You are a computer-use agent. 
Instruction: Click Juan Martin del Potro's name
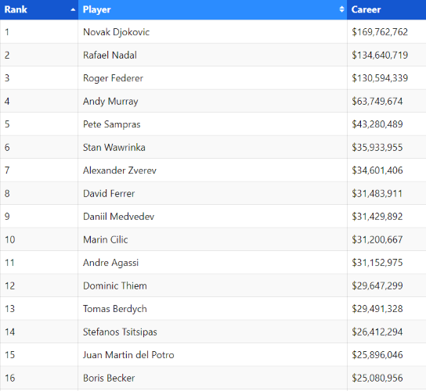click(x=128, y=355)
